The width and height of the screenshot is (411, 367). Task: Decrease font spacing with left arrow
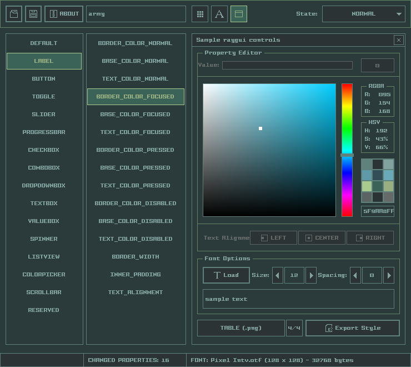tap(355, 275)
